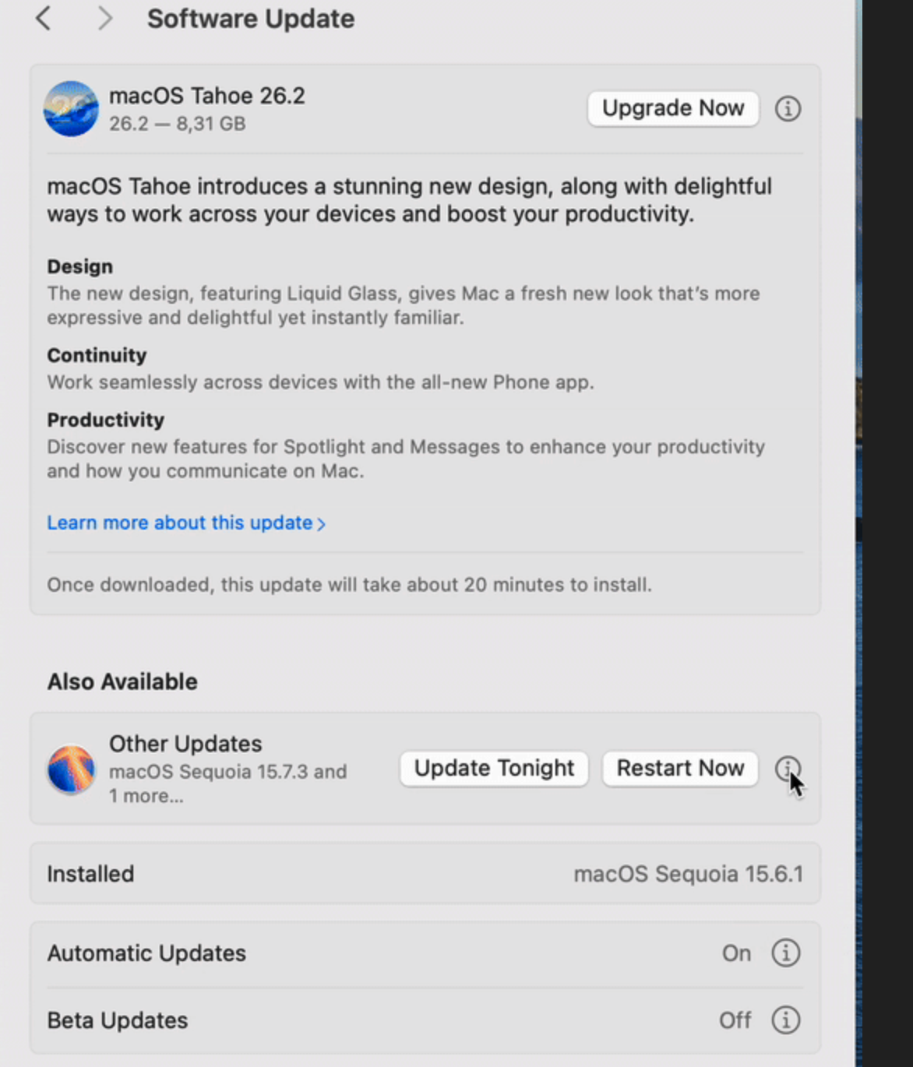Click the Update Tonight button
This screenshot has width=913, height=1067.
[494, 769]
